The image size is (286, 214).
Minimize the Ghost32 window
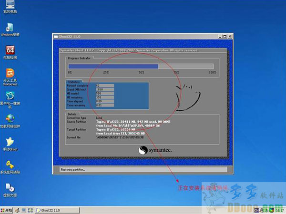(220, 37)
